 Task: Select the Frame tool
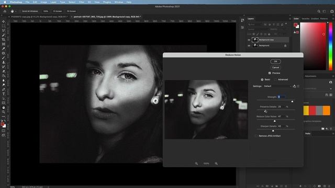(x=4, y=44)
